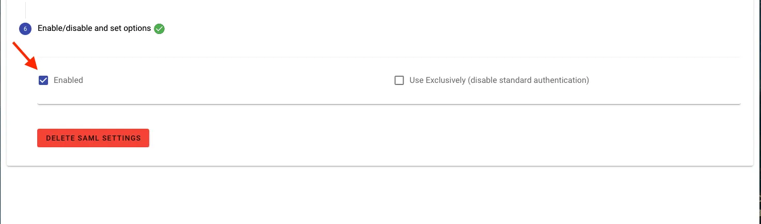Image resolution: width=761 pixels, height=224 pixels.
Task: Uncheck the Enabled checkbox
Action: (43, 80)
